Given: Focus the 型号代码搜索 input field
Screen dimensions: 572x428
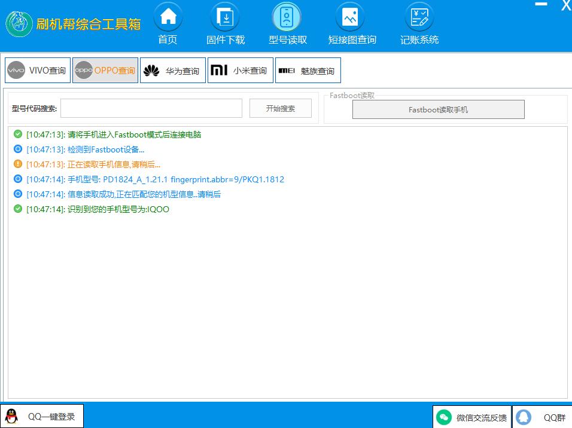Looking at the screenshot, I should pyautogui.click(x=151, y=108).
